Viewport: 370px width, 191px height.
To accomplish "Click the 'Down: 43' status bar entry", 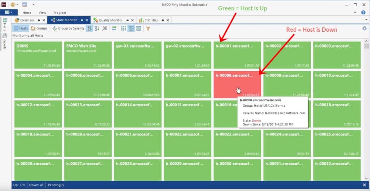I will [x=36, y=185].
